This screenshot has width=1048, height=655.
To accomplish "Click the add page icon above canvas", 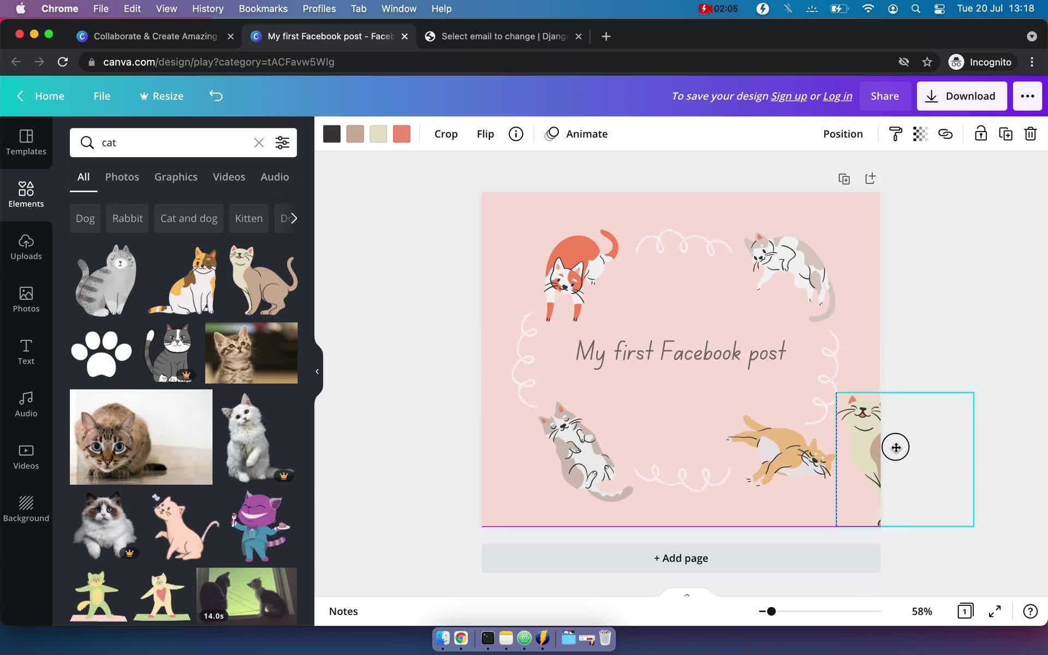I will [870, 178].
